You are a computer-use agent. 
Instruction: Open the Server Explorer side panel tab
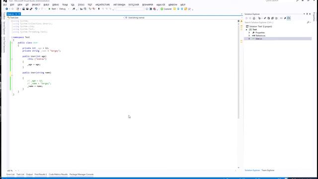(4, 28)
